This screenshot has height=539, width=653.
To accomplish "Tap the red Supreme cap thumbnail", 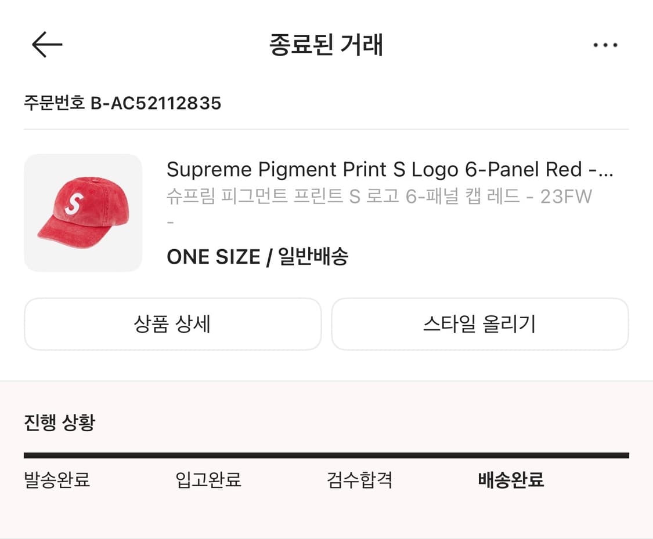I will 83,213.
